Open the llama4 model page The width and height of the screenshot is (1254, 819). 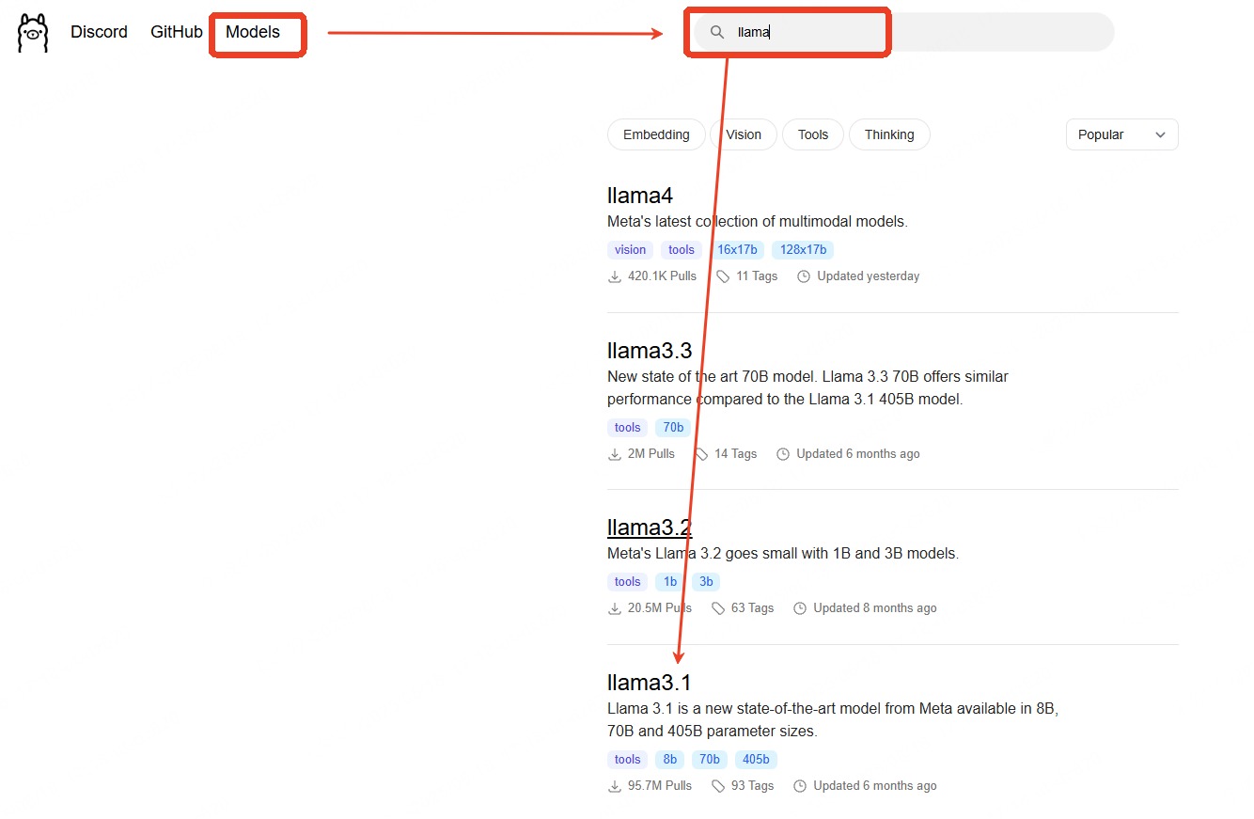click(640, 196)
